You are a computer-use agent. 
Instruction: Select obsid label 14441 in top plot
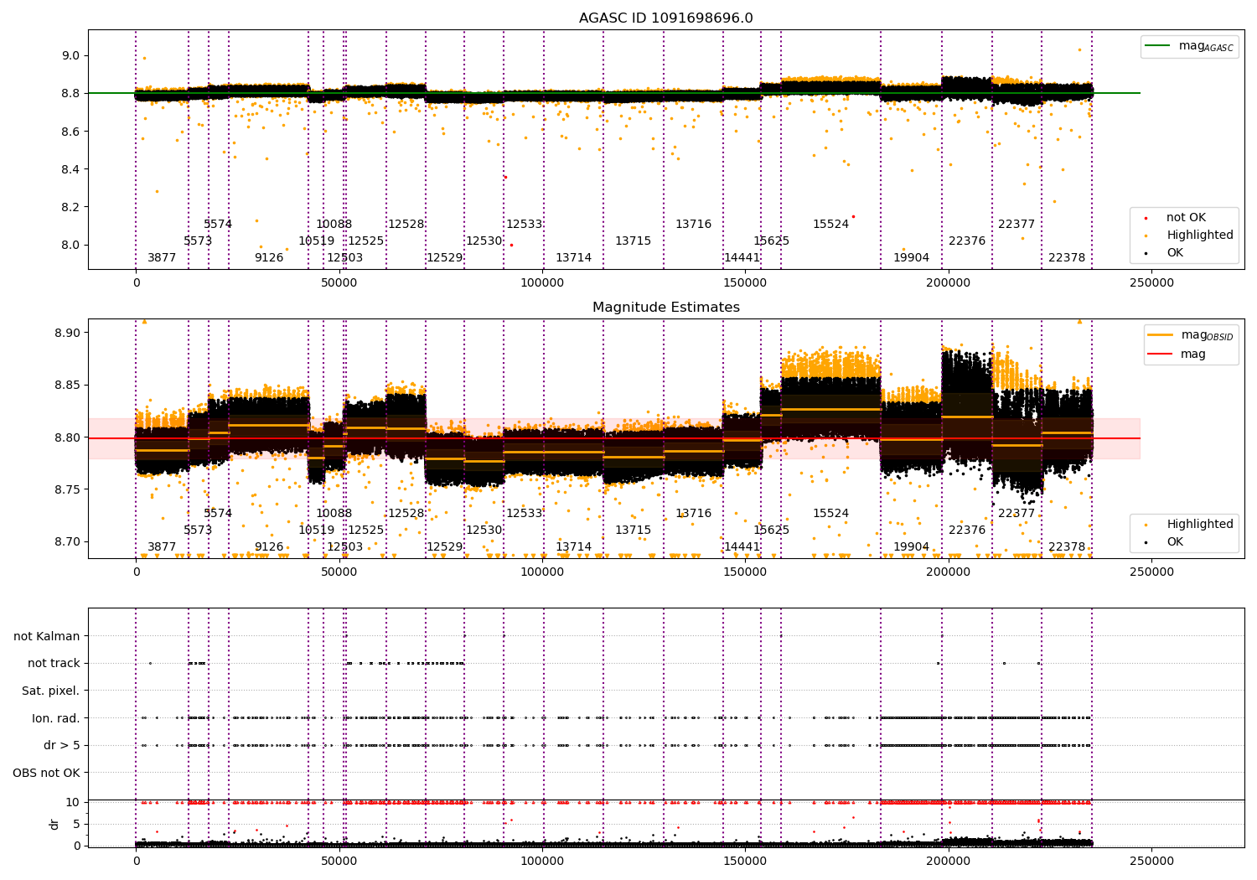tap(742, 258)
